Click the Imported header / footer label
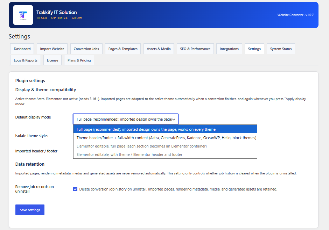This screenshot has height=230, width=329. (x=36, y=151)
